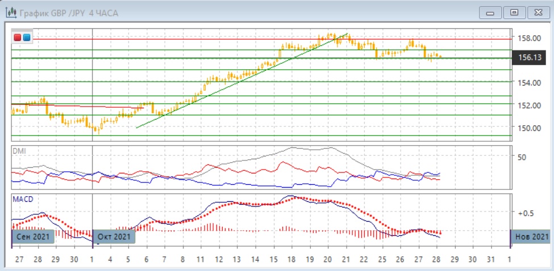Click the blue square button on the chart

(27, 37)
